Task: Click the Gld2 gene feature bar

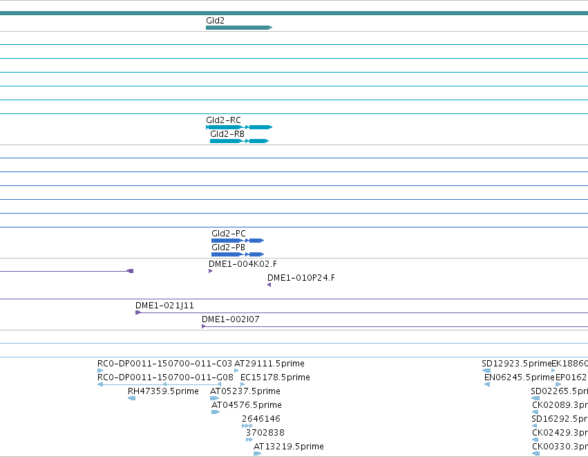Action: pos(239,28)
